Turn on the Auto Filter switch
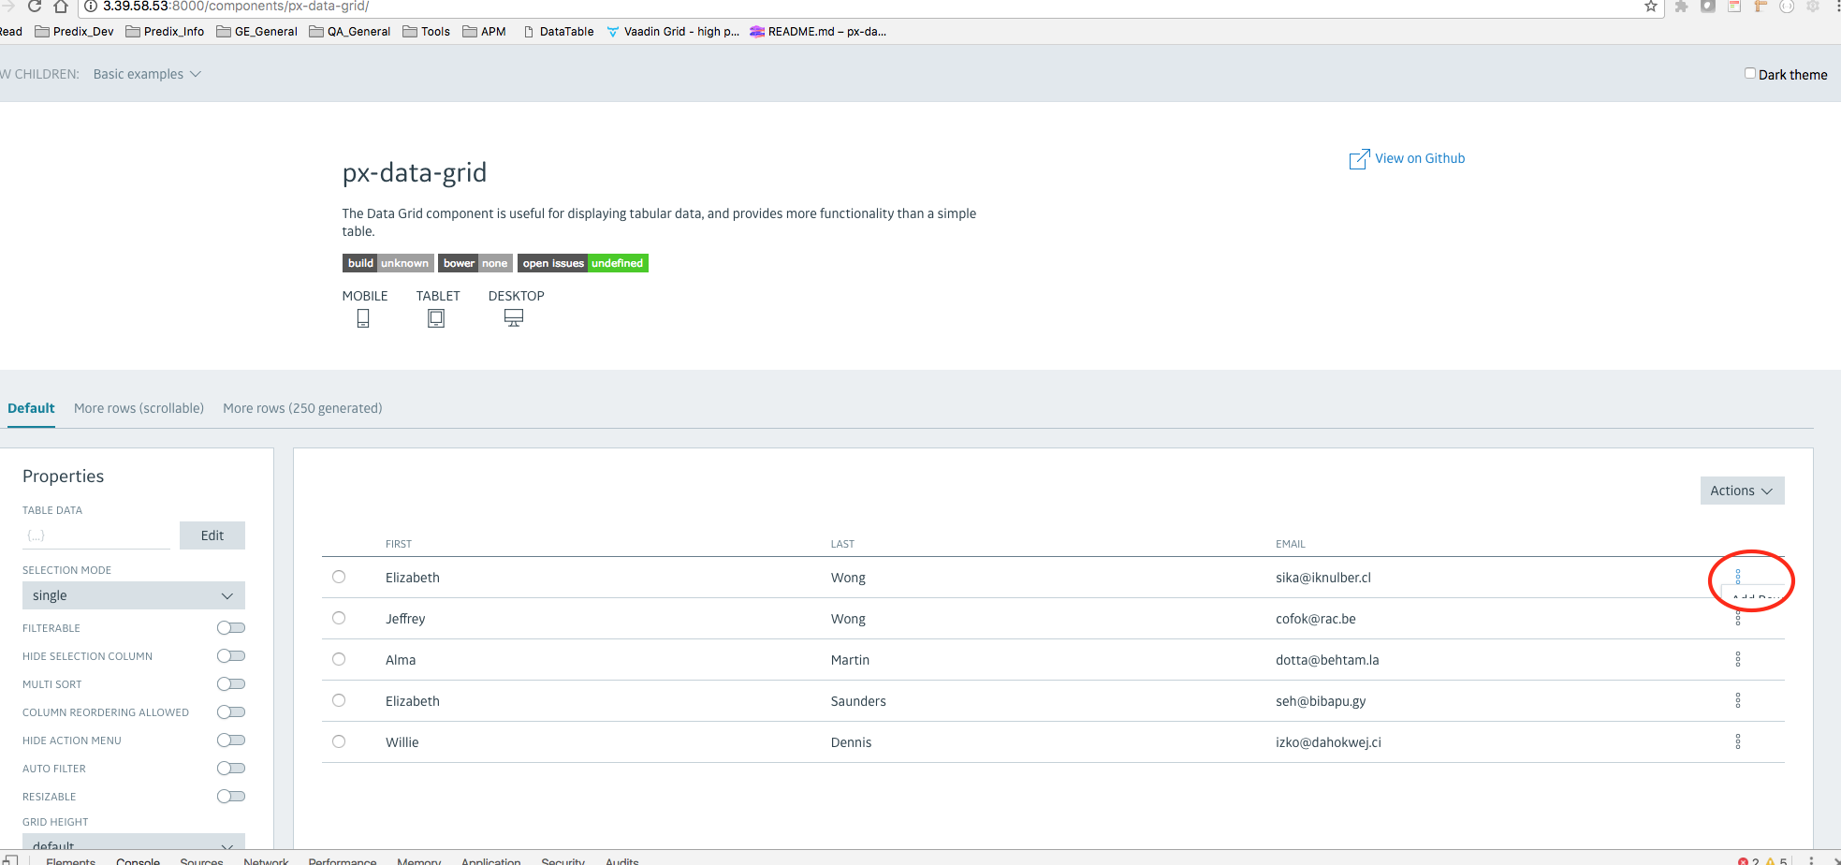Screen dimensions: 1841x865 [231, 769]
